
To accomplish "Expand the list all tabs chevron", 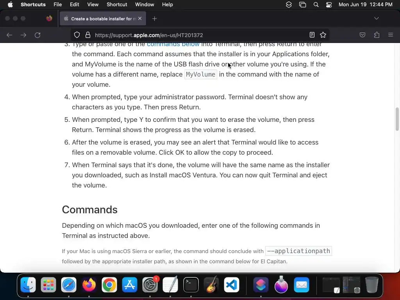I will click(376, 18).
